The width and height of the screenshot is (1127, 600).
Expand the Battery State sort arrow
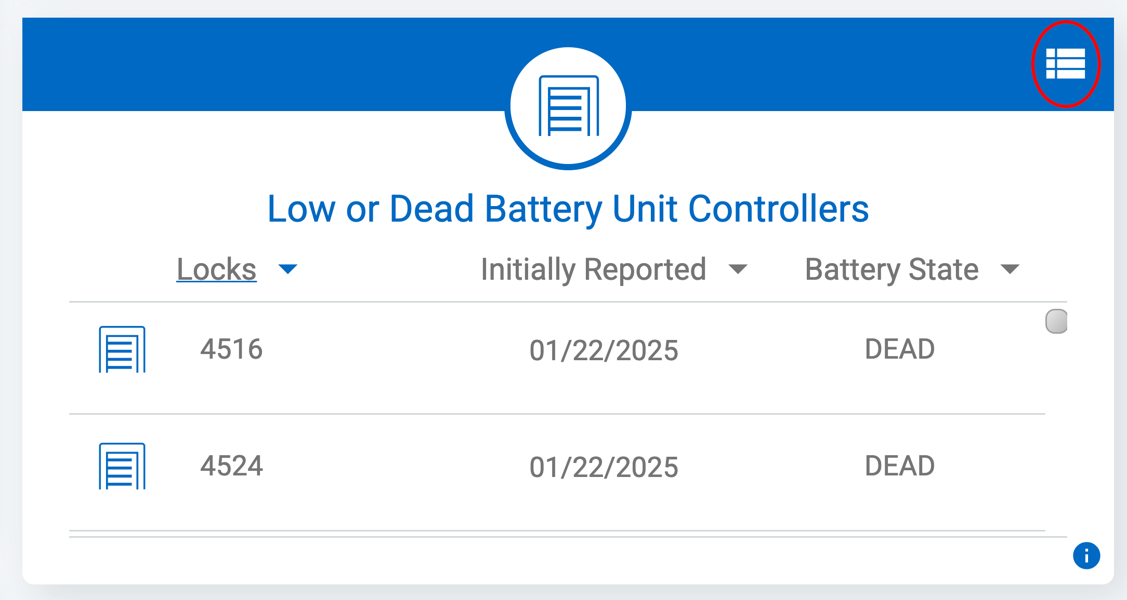click(x=1010, y=269)
